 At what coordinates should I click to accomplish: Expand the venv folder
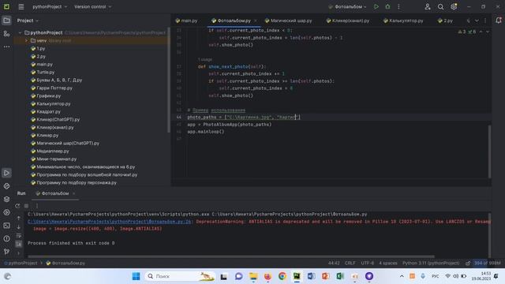[x=26, y=40]
